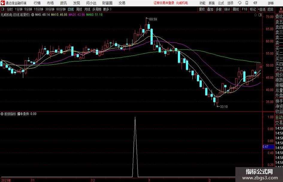Open the 选项 menu
Viewport: 283px width, 182px height.
[x=230, y=3]
